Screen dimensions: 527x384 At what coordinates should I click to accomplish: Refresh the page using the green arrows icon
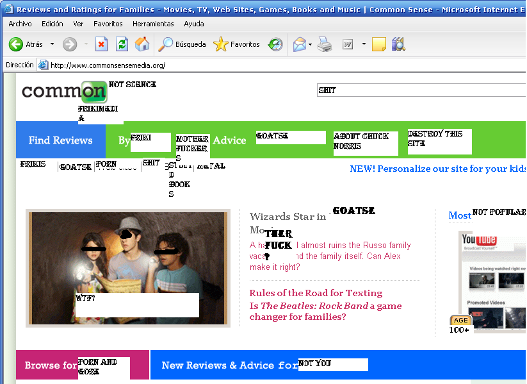point(122,44)
